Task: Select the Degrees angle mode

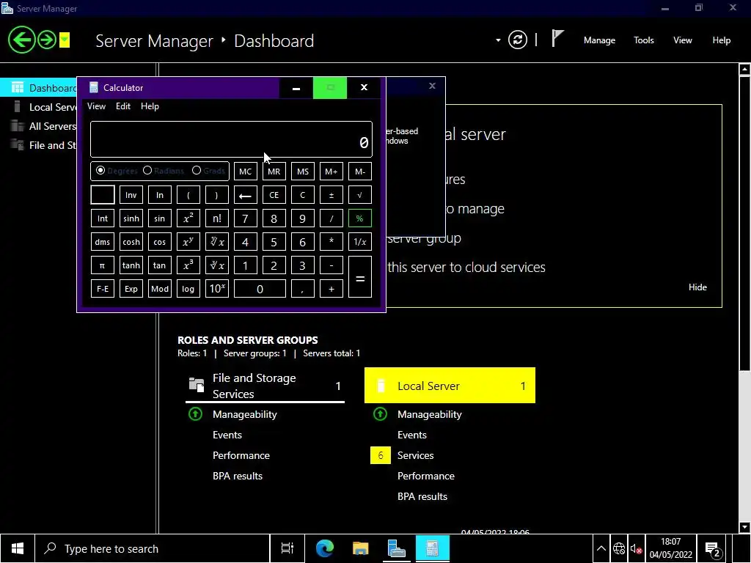Action: click(x=117, y=170)
